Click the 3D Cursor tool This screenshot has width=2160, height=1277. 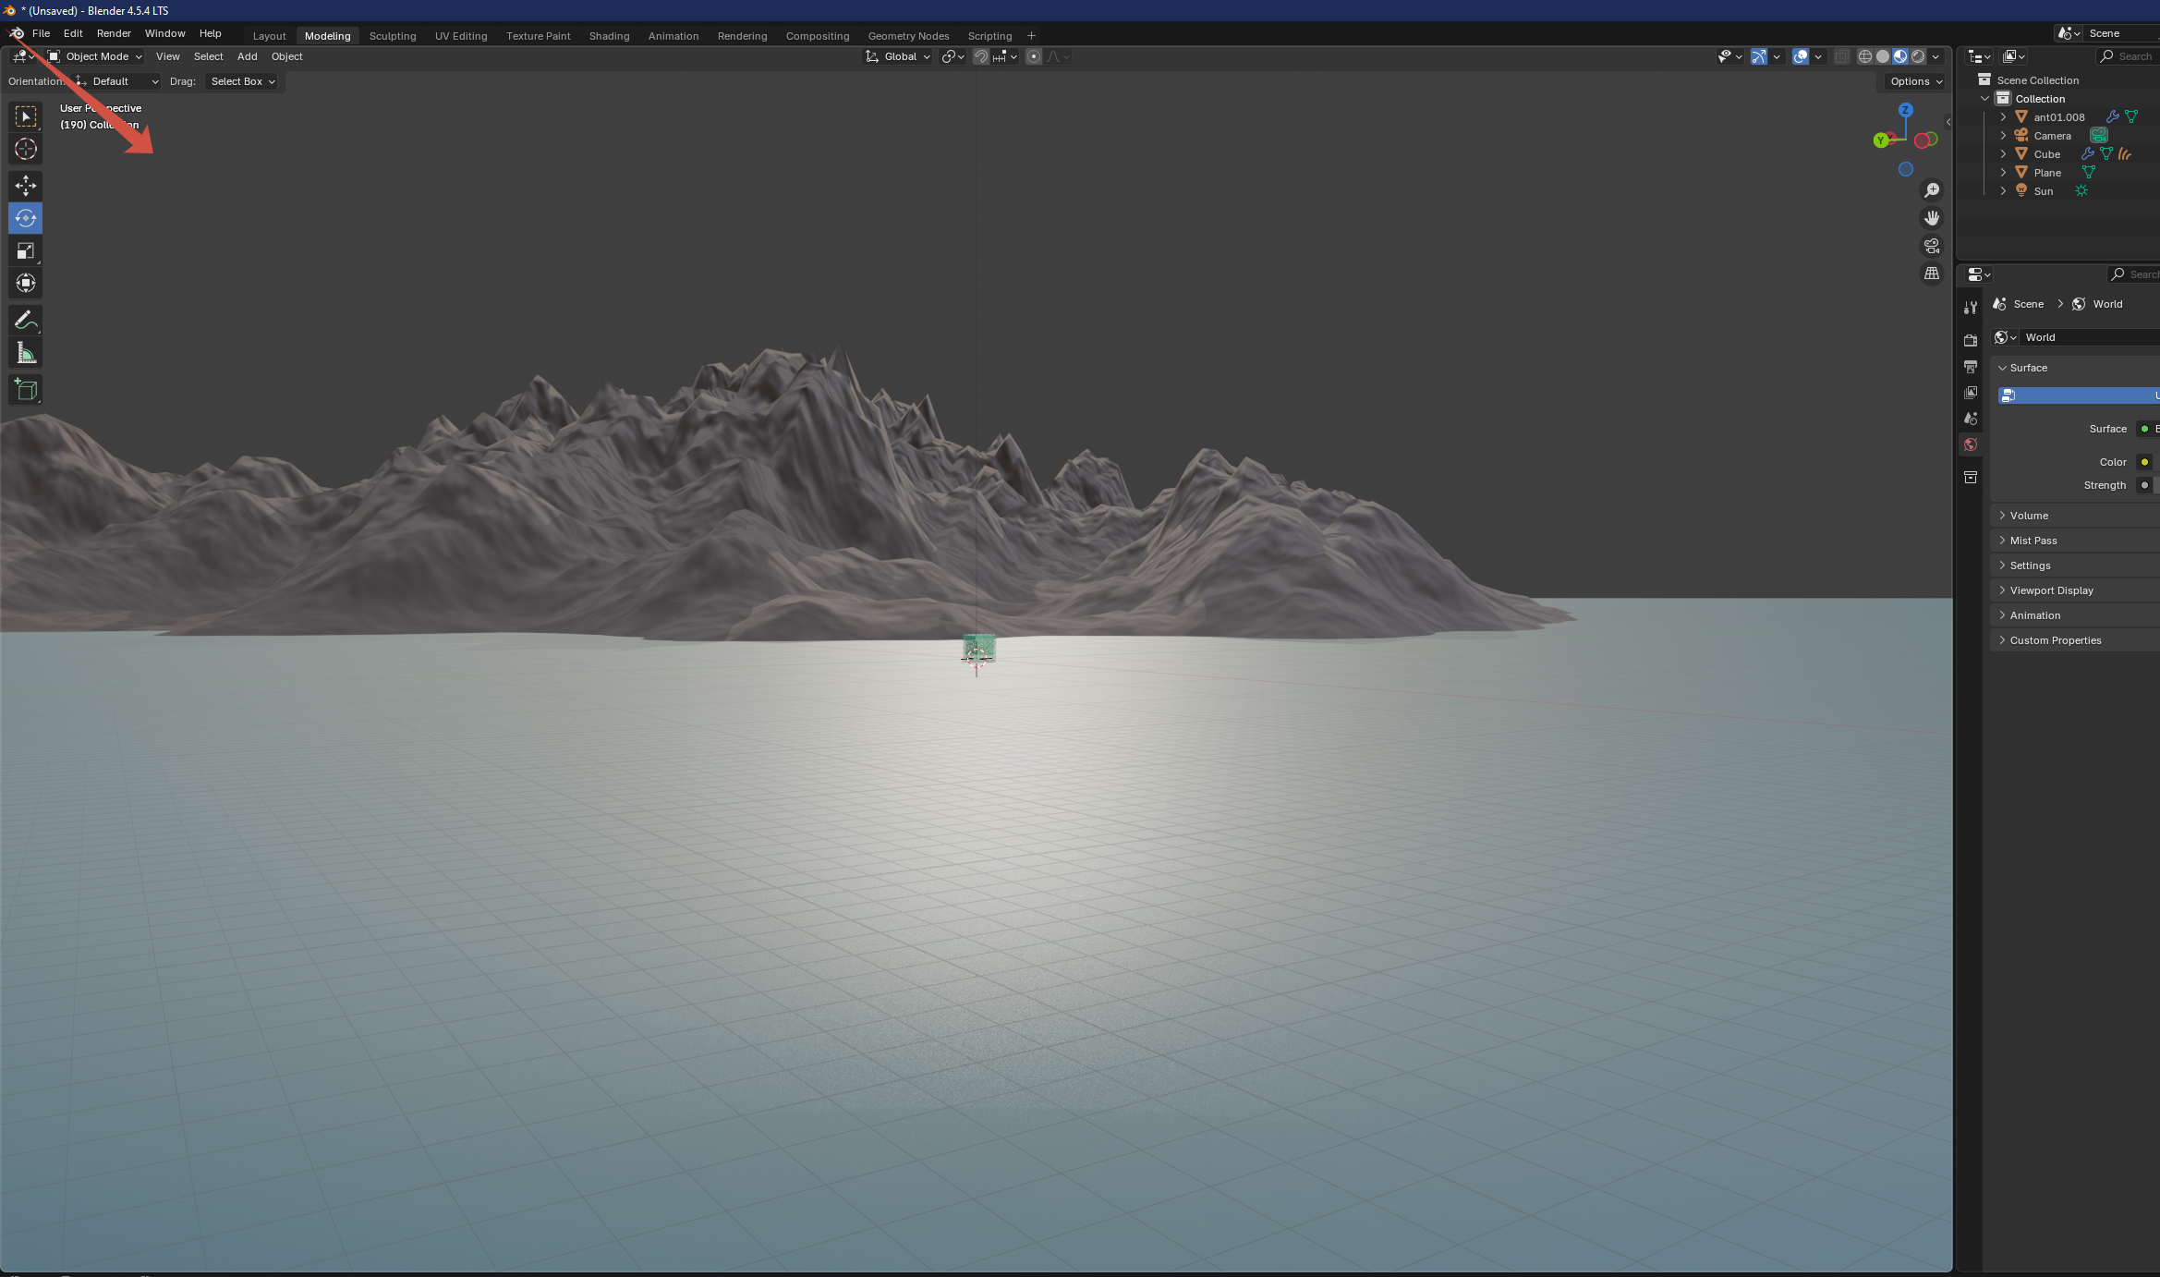(25, 149)
